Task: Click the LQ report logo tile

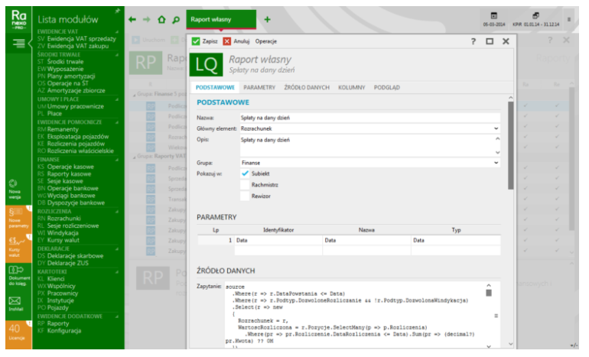Action: pos(207,64)
